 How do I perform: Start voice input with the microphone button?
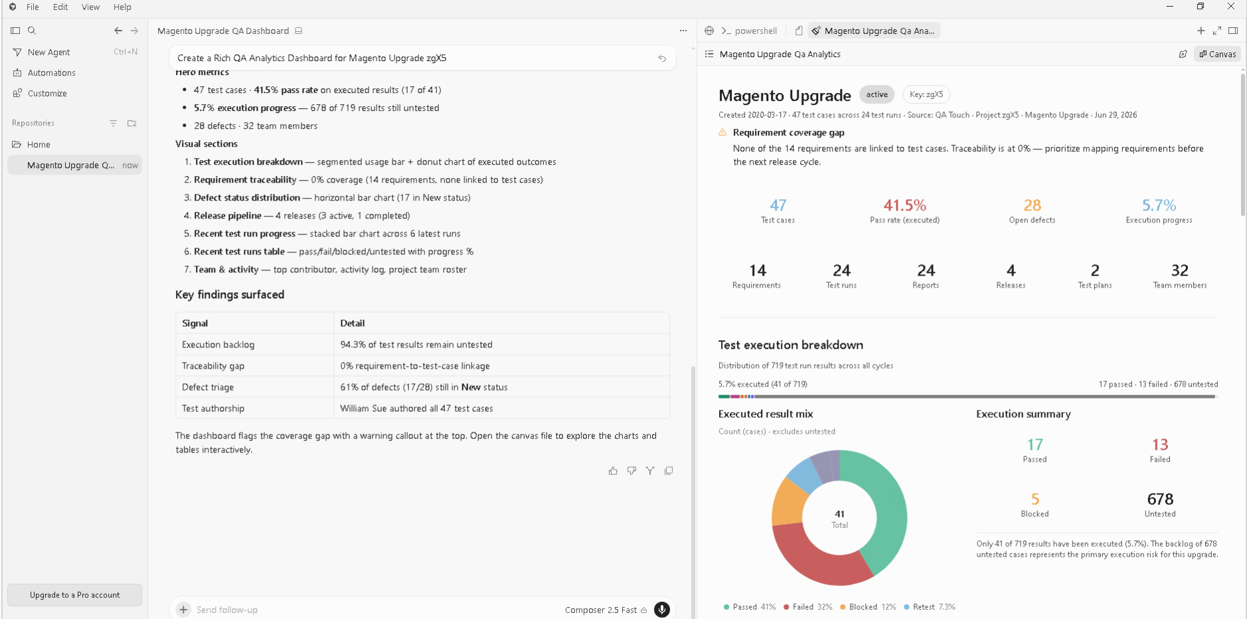pyautogui.click(x=662, y=610)
